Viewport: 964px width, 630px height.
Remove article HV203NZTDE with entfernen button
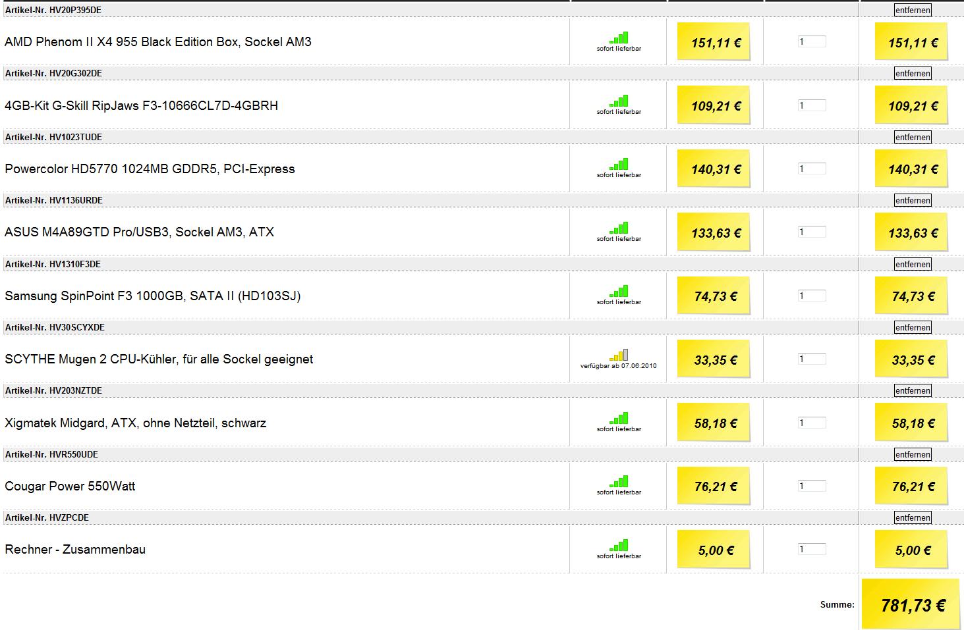[913, 390]
